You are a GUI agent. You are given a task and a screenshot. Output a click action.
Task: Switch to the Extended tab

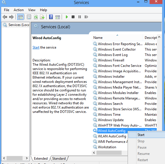point(41,159)
